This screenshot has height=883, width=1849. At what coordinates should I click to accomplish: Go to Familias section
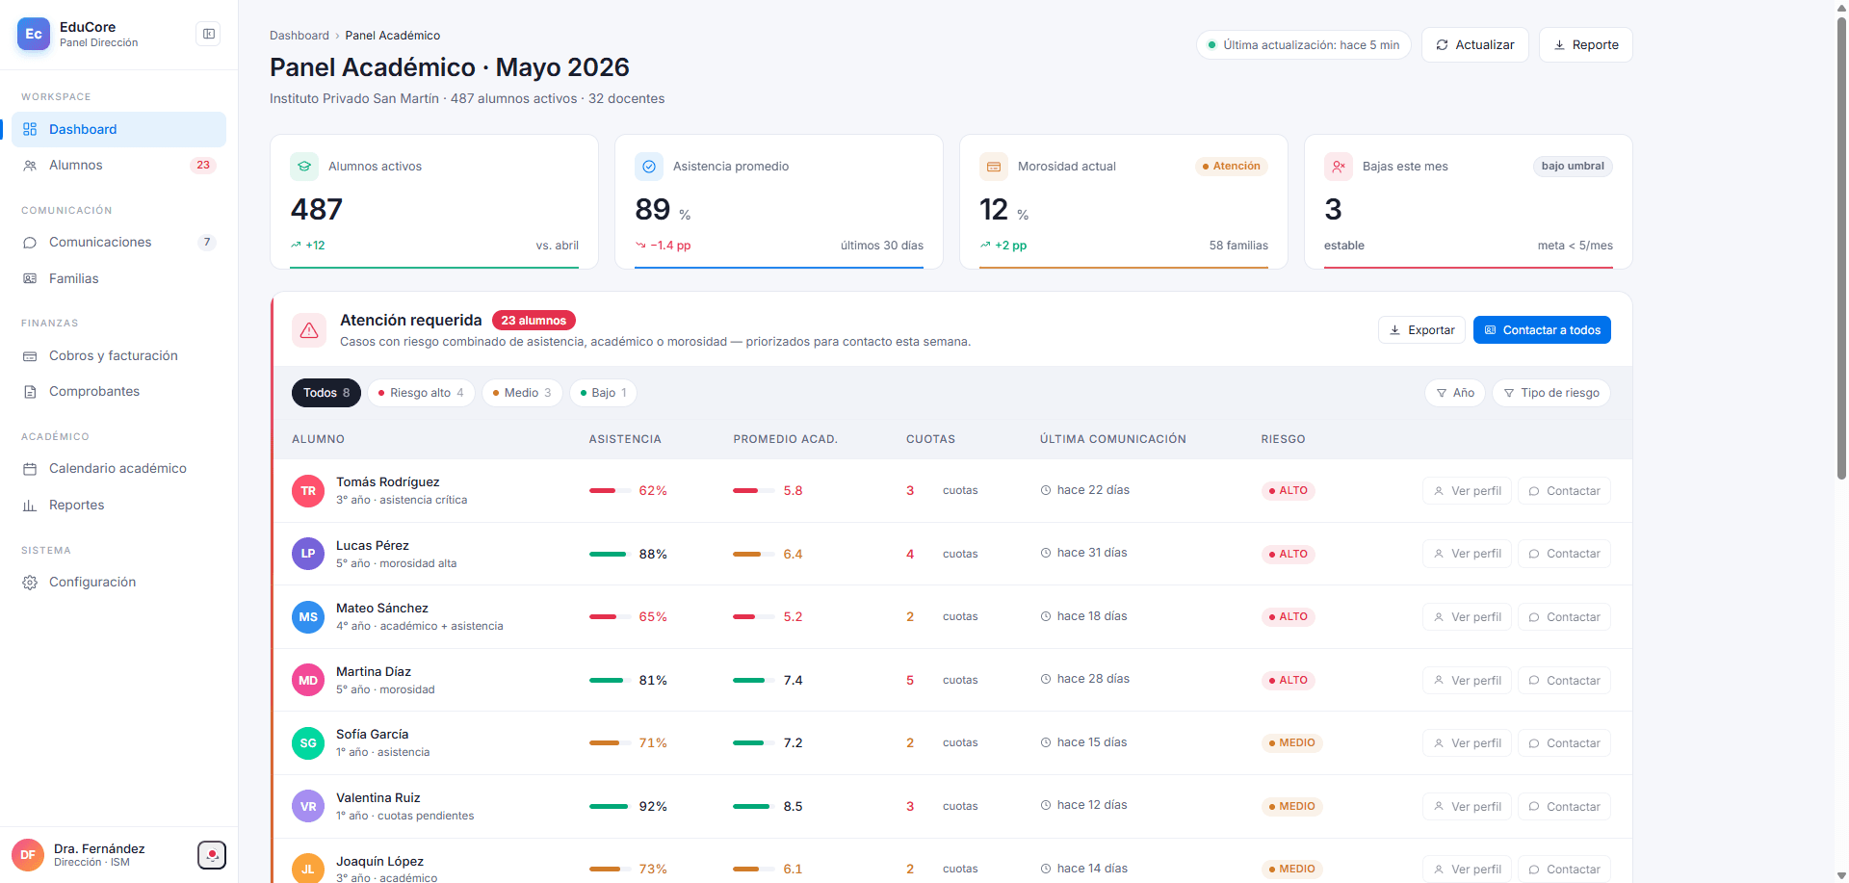118,279
